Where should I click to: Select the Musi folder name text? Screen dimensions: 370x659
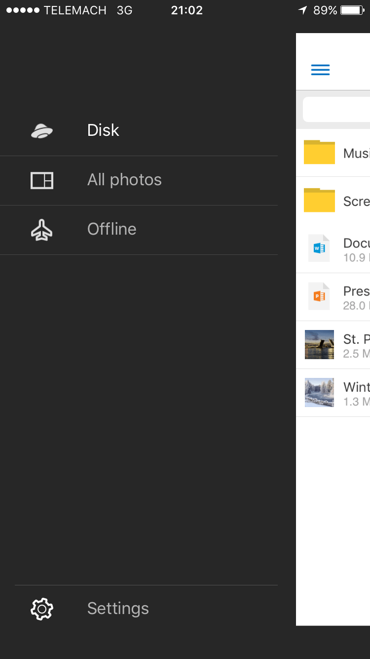point(357,153)
